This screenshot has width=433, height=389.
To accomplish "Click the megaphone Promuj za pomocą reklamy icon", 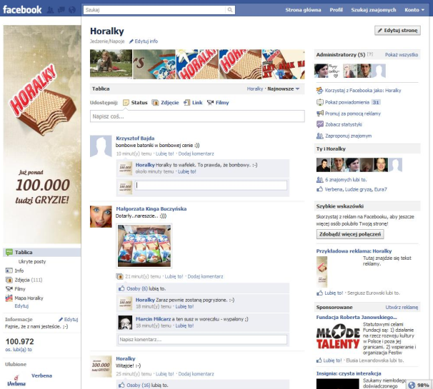I will [320, 113].
